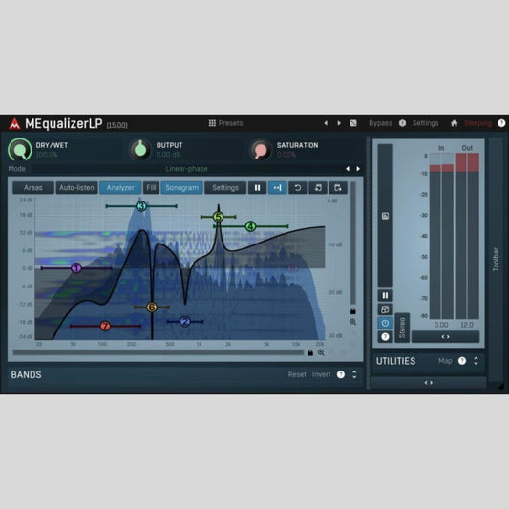This screenshot has width=509, height=509.
Task: Click the MeldaProduction logo icon
Action: 14,124
